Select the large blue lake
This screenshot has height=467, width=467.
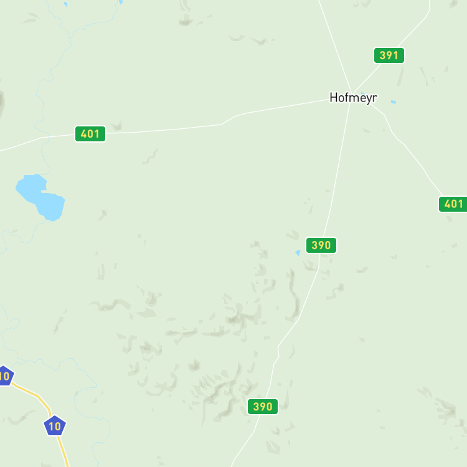pyautogui.click(x=40, y=197)
